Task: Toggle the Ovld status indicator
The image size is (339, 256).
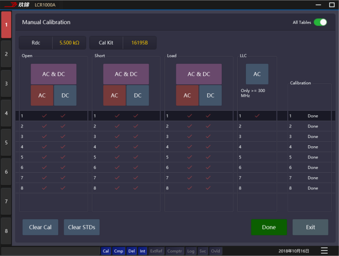Action: tap(215, 251)
